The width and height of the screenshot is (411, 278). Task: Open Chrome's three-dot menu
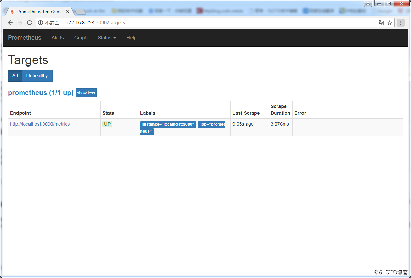click(x=400, y=22)
